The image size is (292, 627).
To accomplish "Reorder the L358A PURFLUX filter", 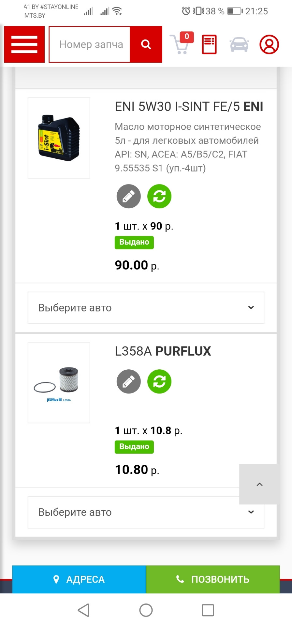I will 159,381.
